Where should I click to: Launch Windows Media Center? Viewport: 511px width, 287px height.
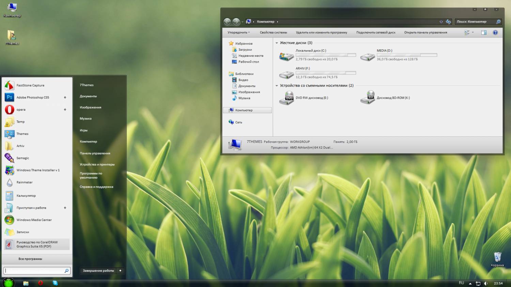click(37, 220)
